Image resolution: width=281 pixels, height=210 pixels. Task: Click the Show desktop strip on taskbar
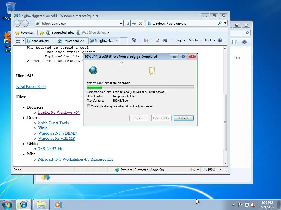279,205
